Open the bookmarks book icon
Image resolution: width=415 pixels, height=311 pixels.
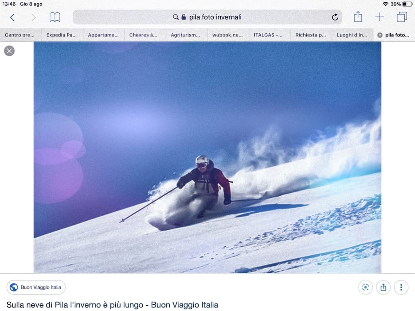point(55,17)
